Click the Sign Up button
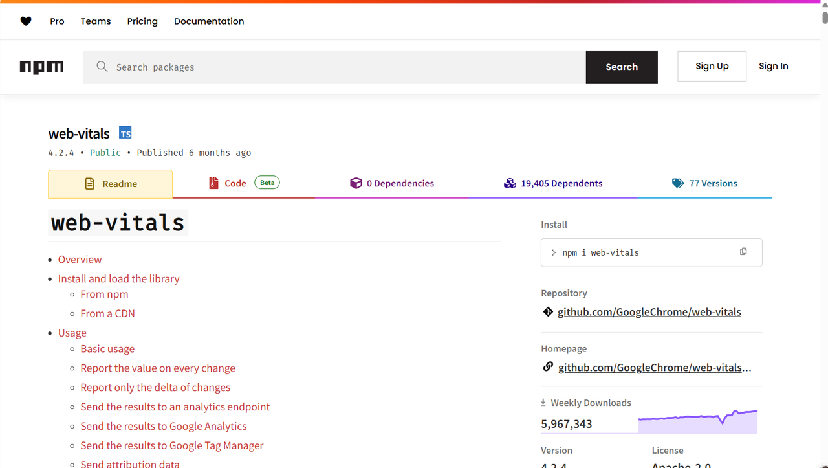828x468 pixels. 712,66
